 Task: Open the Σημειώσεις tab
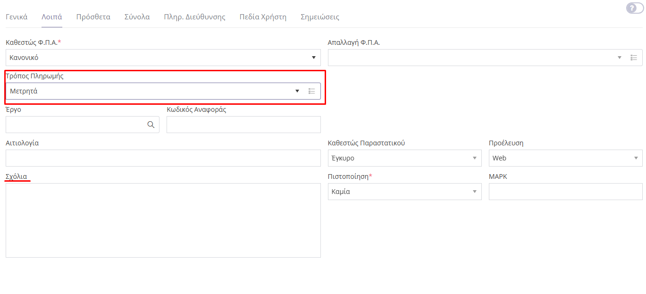pos(320,17)
